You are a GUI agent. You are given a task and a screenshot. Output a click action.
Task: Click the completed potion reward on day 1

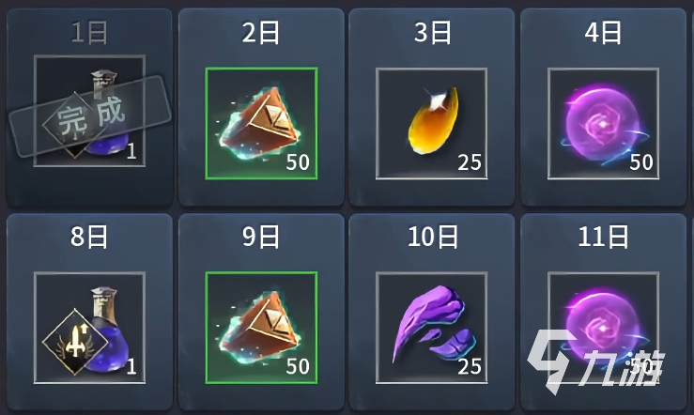pos(89,111)
